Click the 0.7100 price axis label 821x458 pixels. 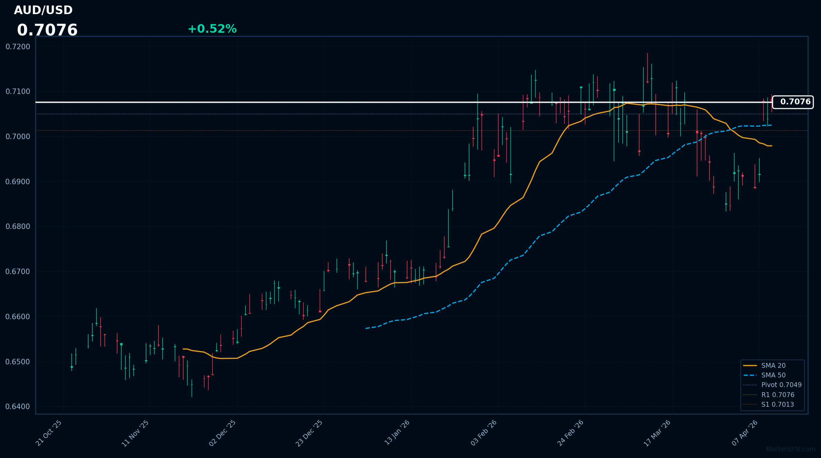click(18, 92)
